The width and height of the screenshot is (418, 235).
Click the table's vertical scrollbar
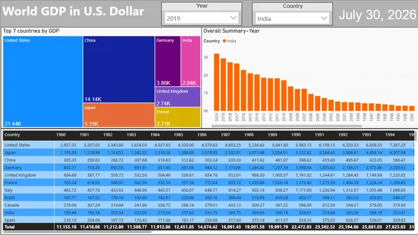click(415, 136)
